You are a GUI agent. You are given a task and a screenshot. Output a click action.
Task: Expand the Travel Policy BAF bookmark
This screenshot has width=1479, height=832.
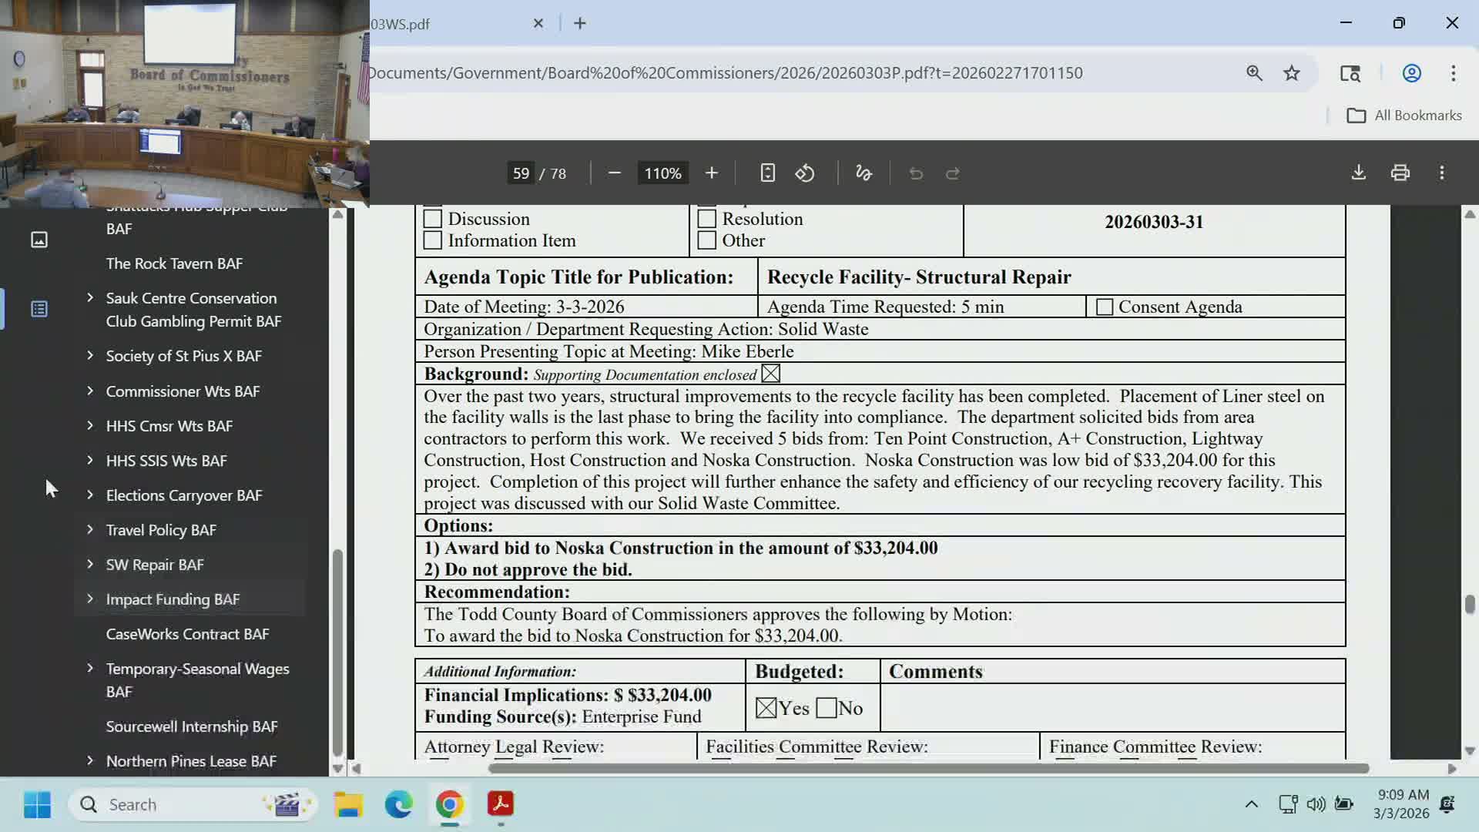click(x=89, y=529)
